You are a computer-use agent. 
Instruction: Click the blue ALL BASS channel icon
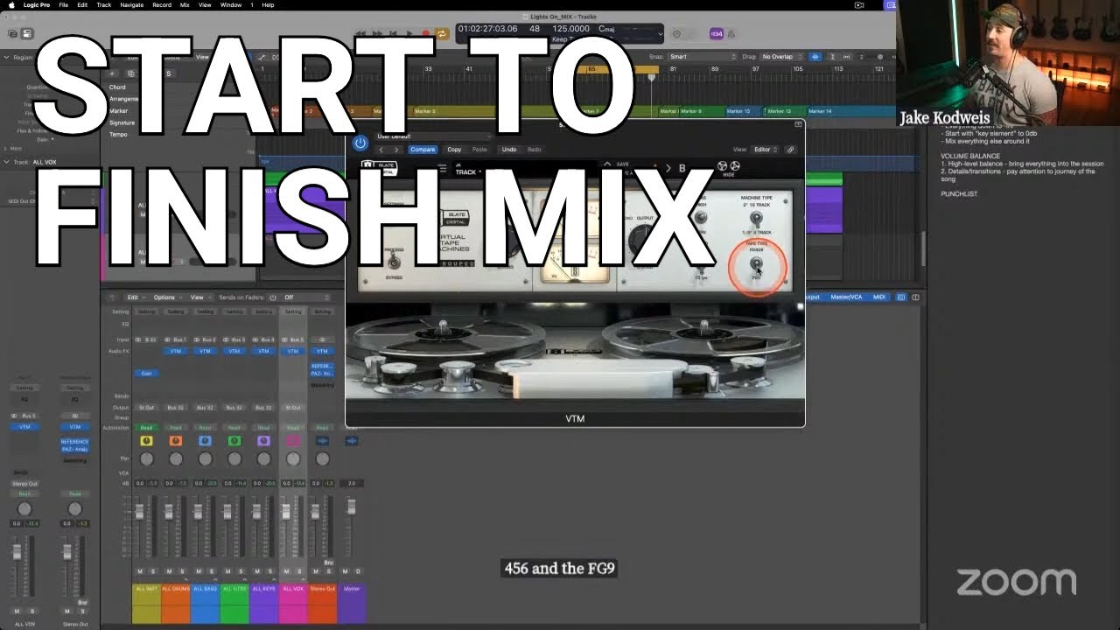205,441
